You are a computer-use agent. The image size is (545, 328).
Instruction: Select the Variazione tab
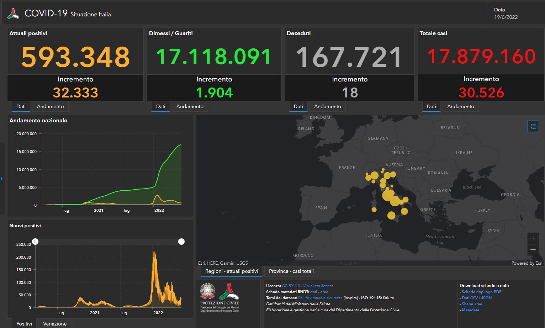point(55,324)
